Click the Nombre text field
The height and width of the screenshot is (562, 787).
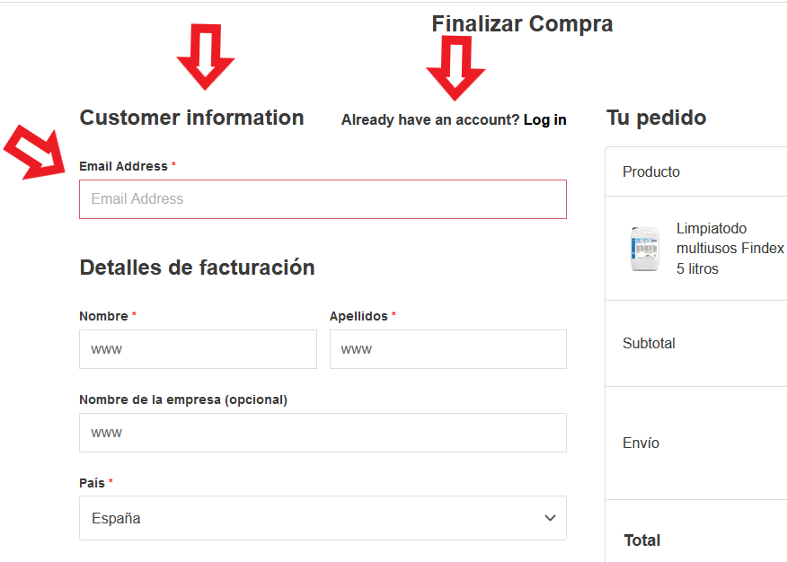coord(198,349)
